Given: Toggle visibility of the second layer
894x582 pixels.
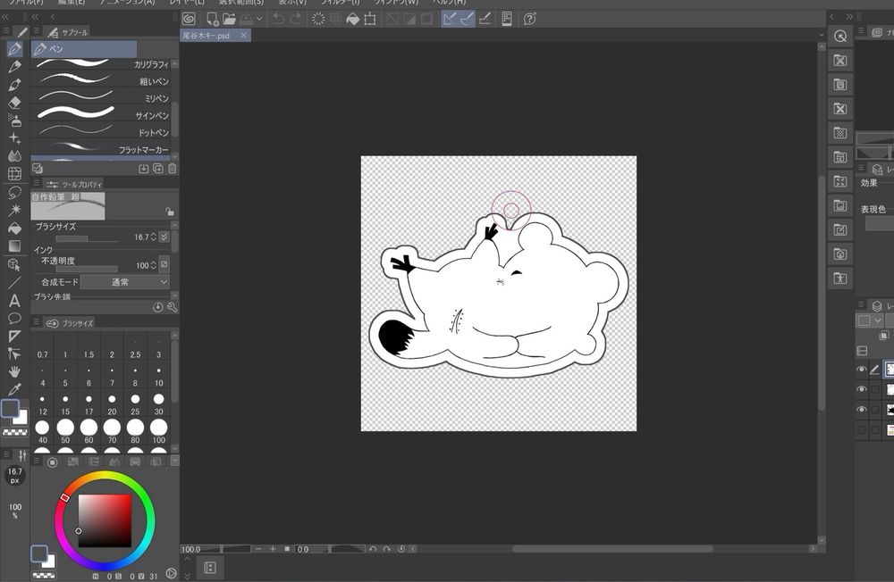Looking at the screenshot, I should [x=862, y=390].
